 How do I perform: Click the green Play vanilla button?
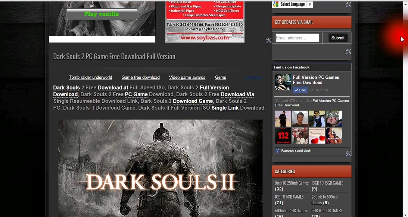(102, 14)
